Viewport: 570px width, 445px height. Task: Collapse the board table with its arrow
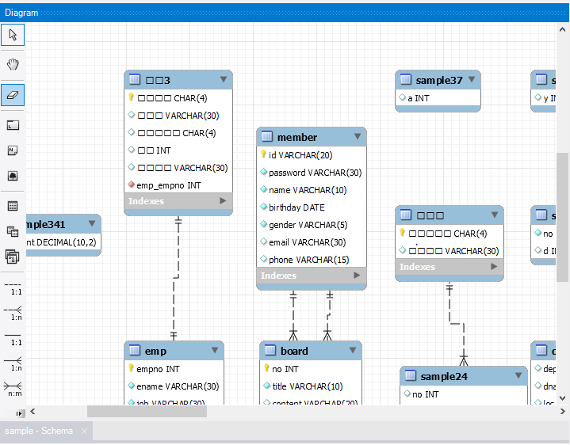coord(353,350)
